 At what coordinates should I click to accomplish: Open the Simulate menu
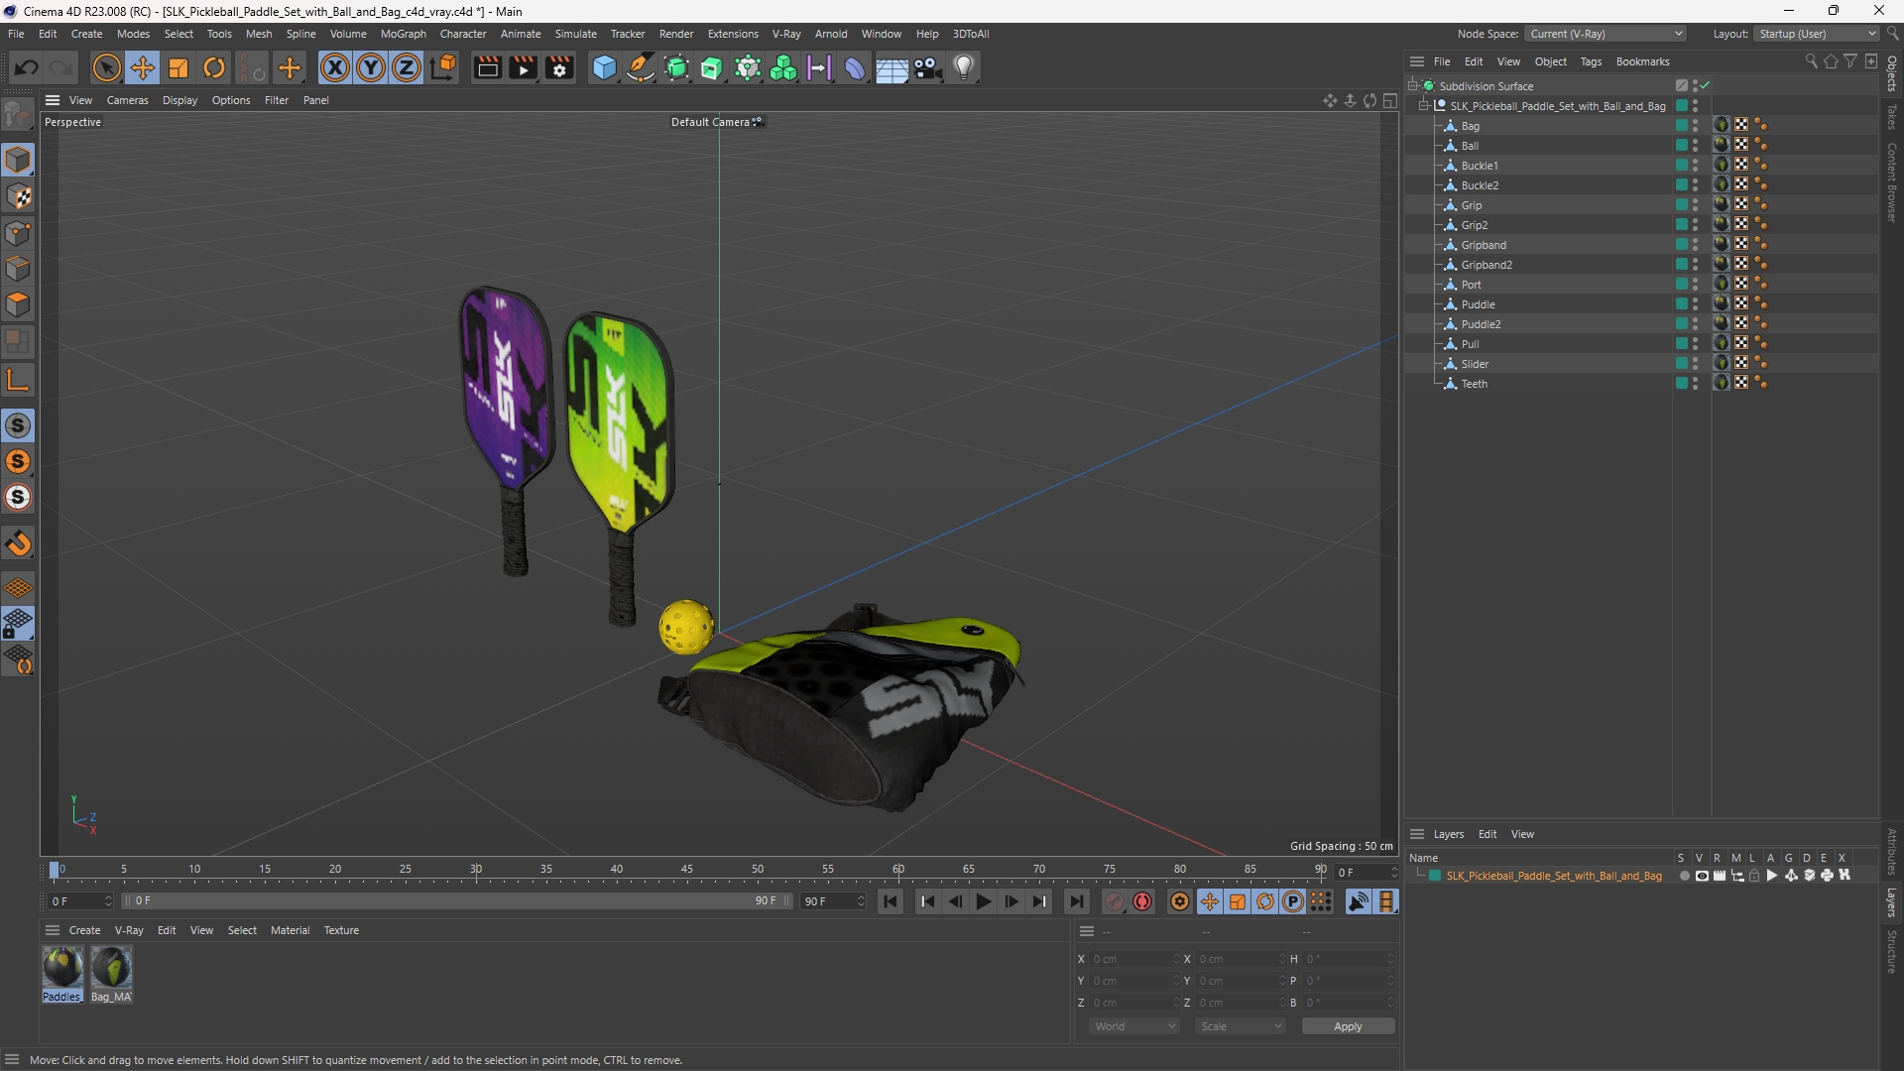coord(575,34)
